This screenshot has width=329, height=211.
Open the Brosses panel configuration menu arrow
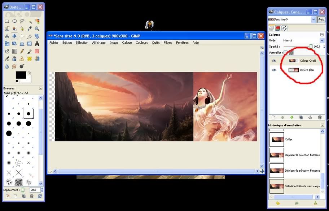point(41,88)
